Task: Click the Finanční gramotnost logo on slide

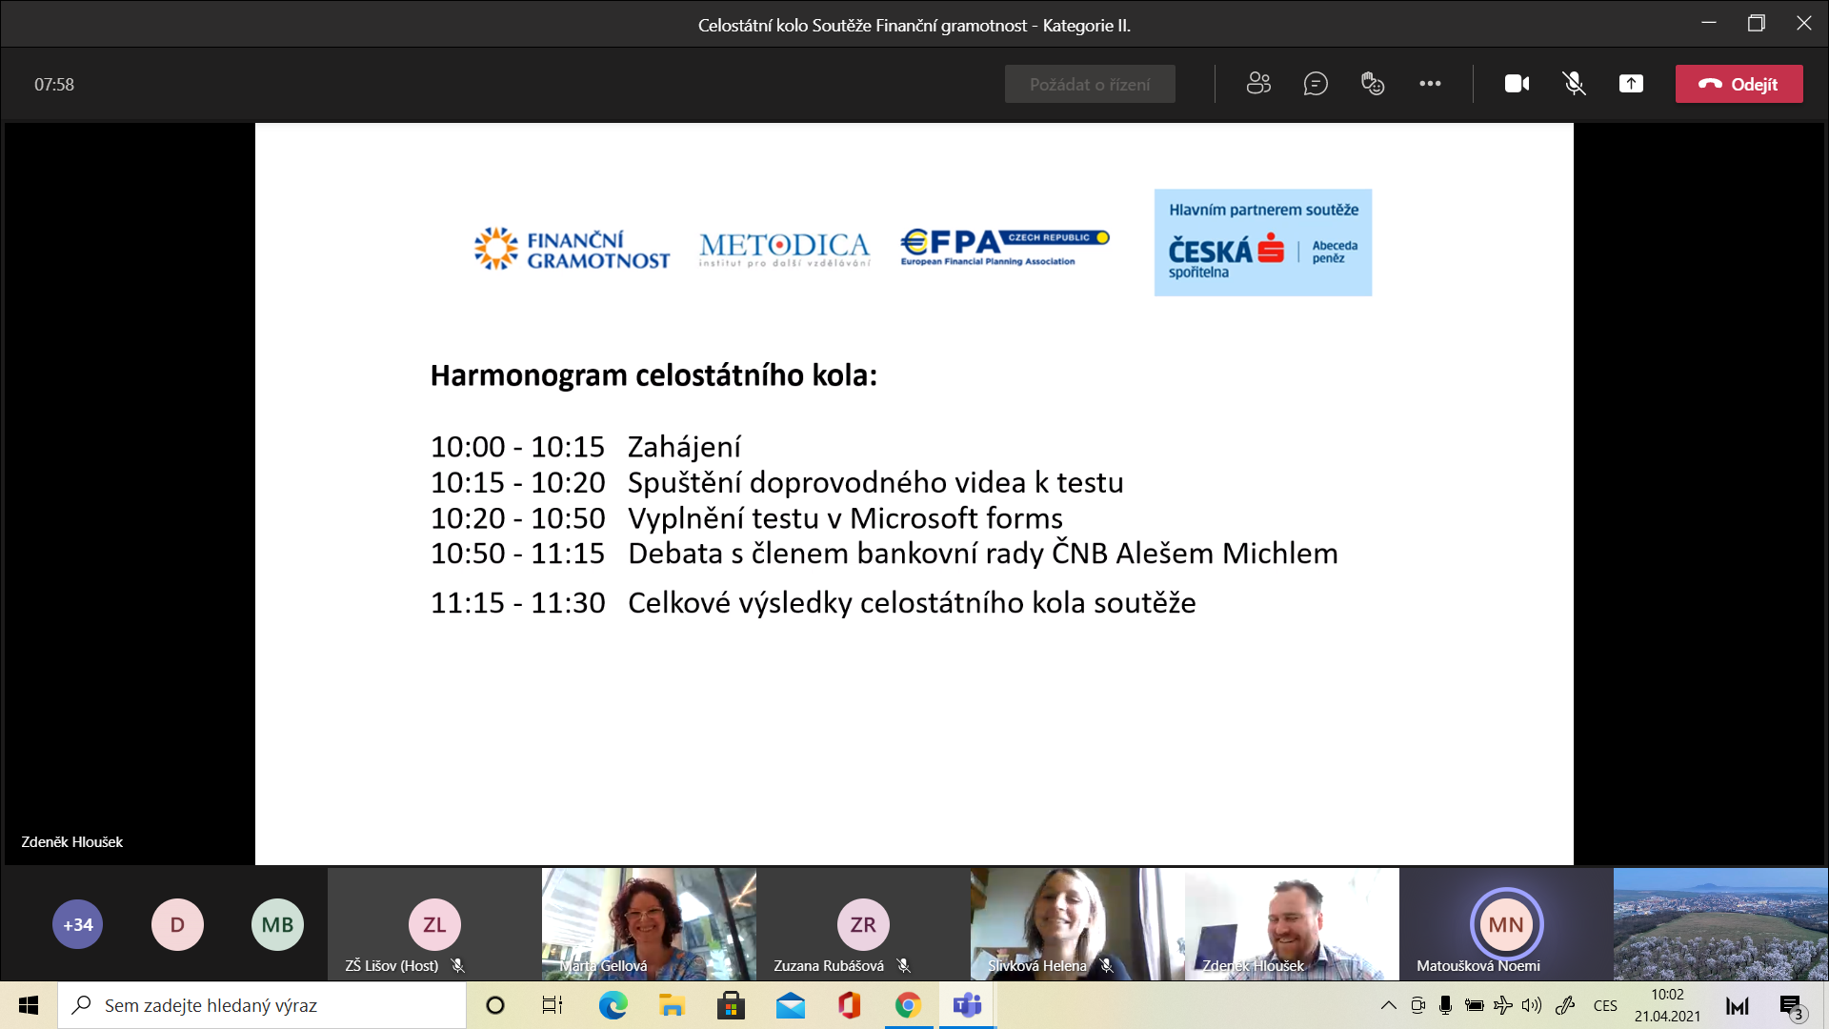Action: tap(572, 249)
